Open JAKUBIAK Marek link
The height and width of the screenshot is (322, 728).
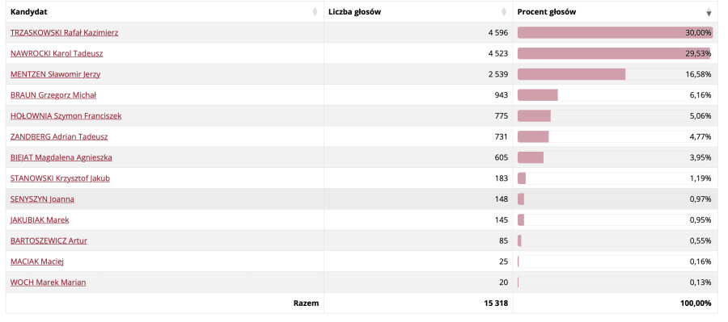point(40,220)
